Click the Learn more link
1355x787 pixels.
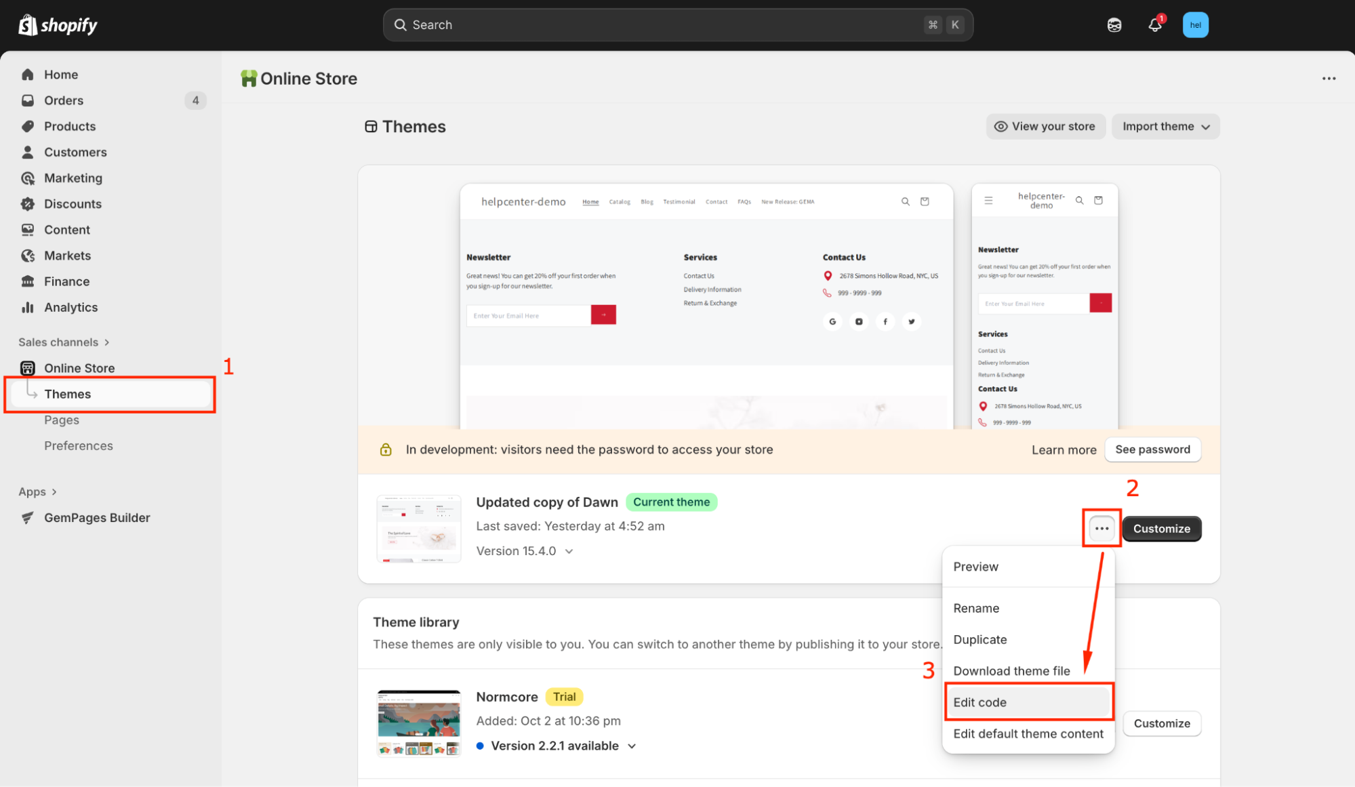click(1064, 450)
